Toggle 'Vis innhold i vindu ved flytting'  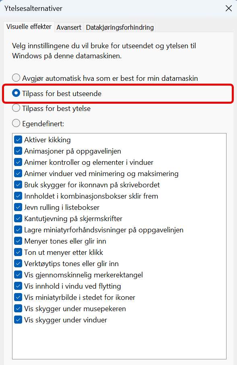(18, 286)
